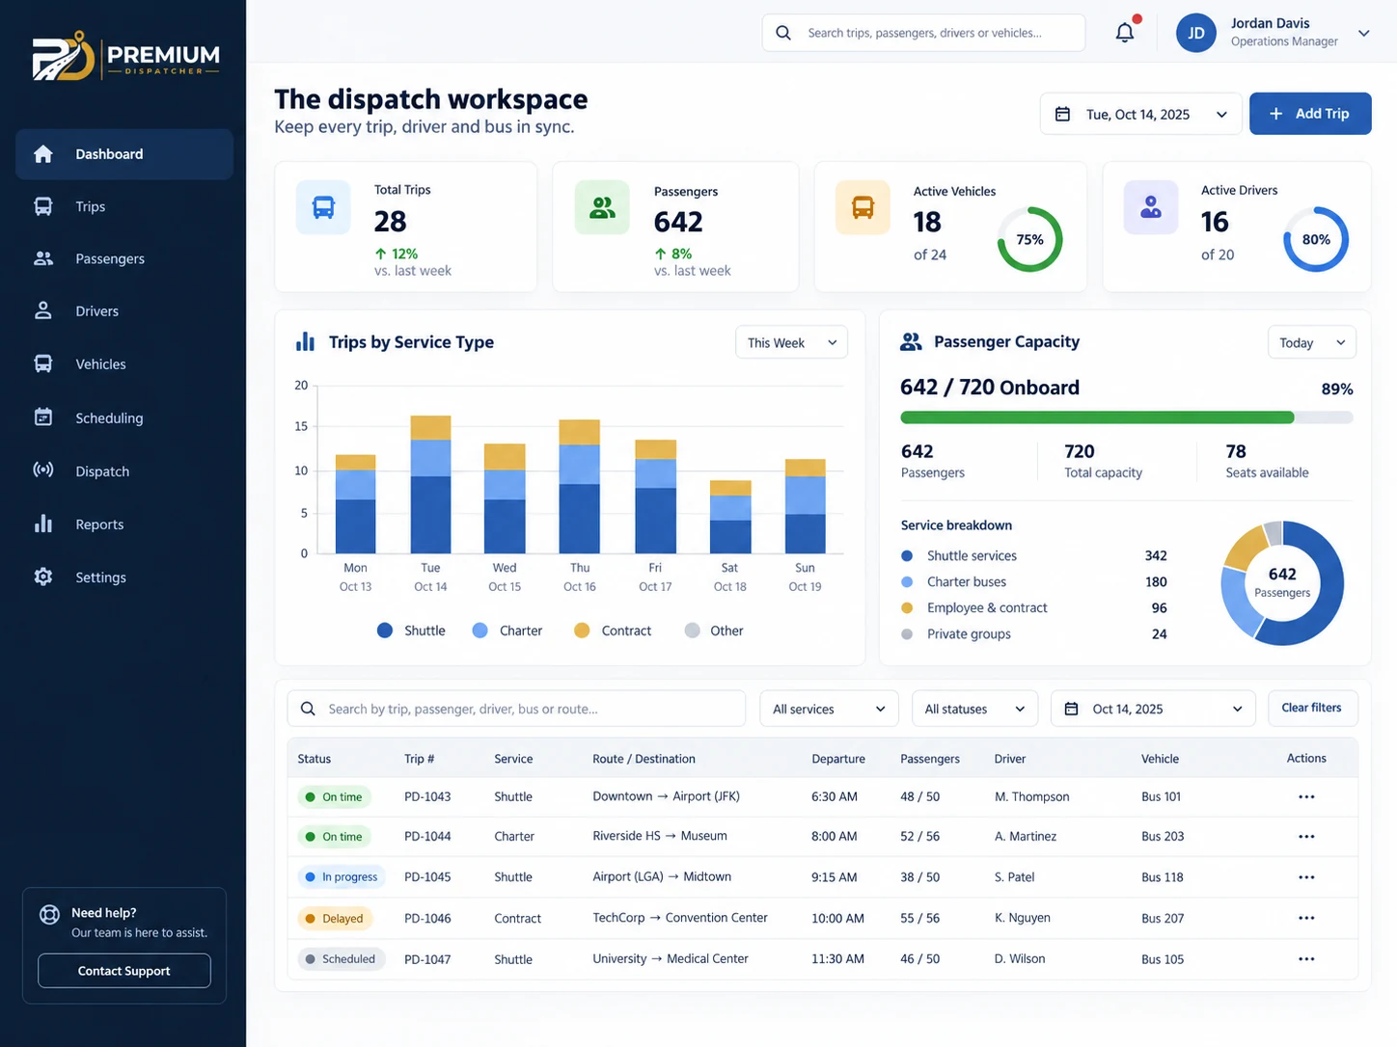The image size is (1397, 1047).
Task: Click the 642 / 720 onboard progress bar
Action: (x=1127, y=417)
